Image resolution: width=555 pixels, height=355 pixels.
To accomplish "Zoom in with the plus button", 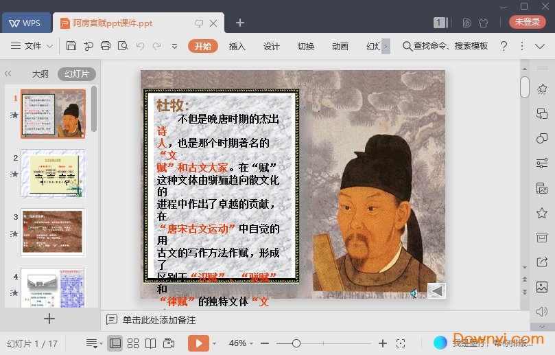I will [382, 343].
